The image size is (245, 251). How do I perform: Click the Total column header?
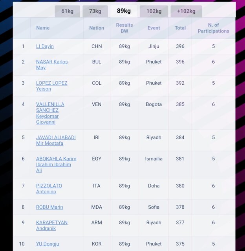click(x=180, y=28)
